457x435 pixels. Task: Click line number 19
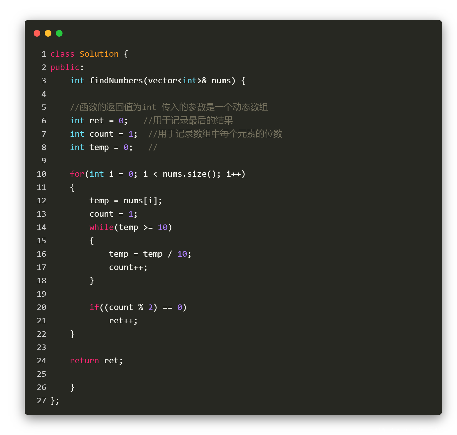(x=42, y=294)
